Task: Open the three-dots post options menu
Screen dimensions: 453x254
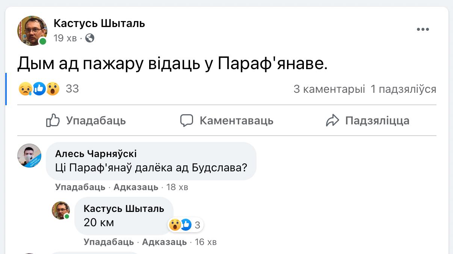Action: click(x=423, y=30)
